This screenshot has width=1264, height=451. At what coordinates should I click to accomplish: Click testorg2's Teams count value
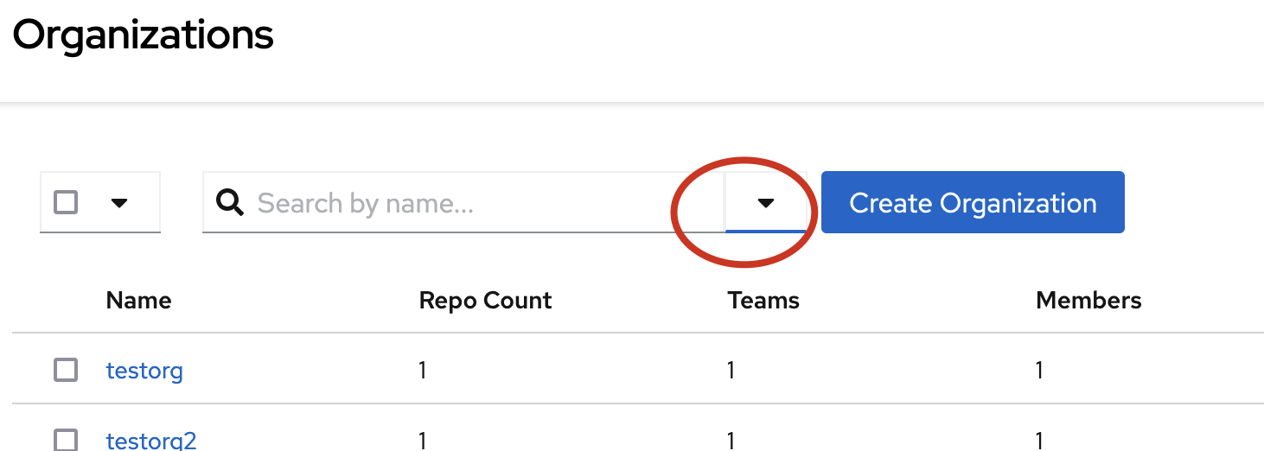731,441
